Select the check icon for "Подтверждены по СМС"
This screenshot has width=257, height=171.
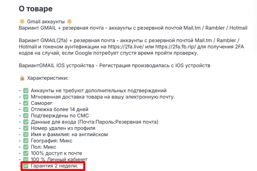[26, 115]
